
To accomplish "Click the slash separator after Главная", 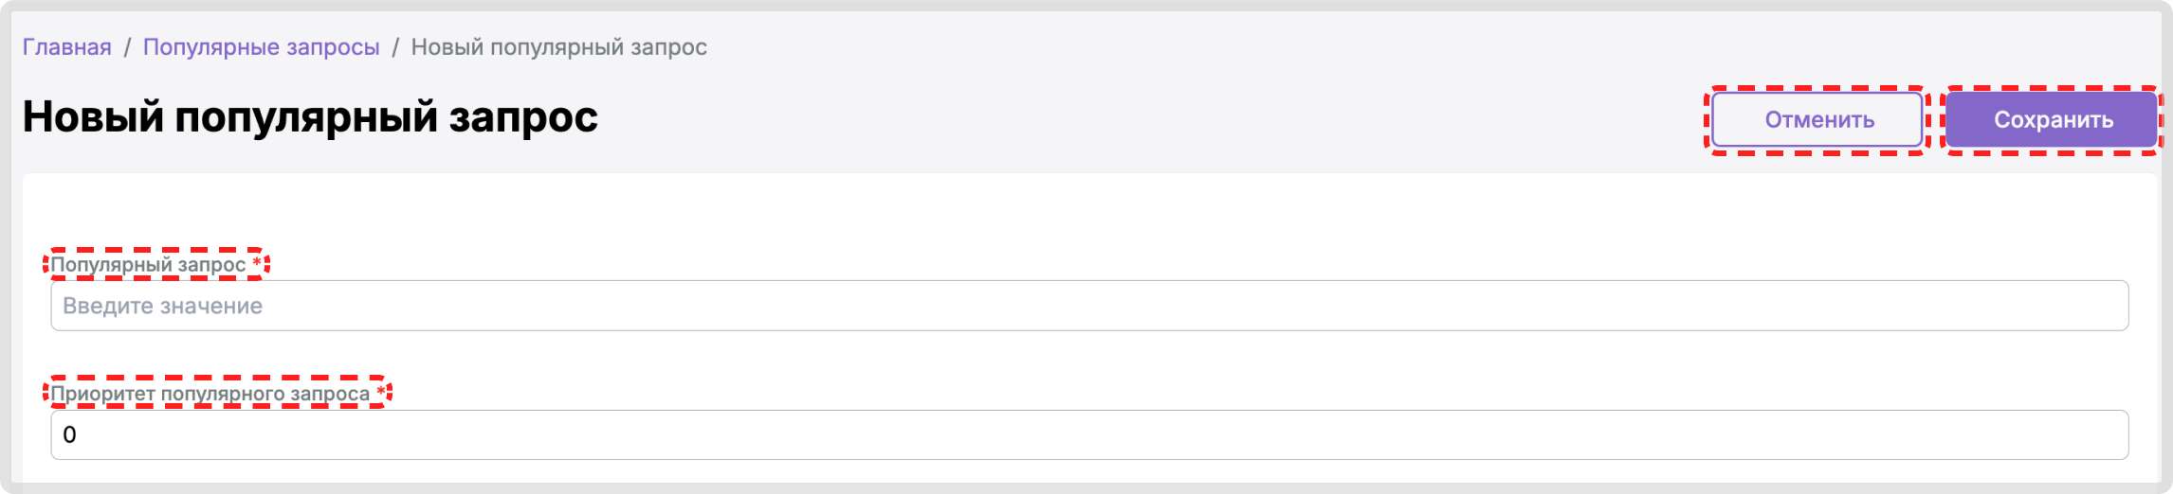I will tap(127, 47).
